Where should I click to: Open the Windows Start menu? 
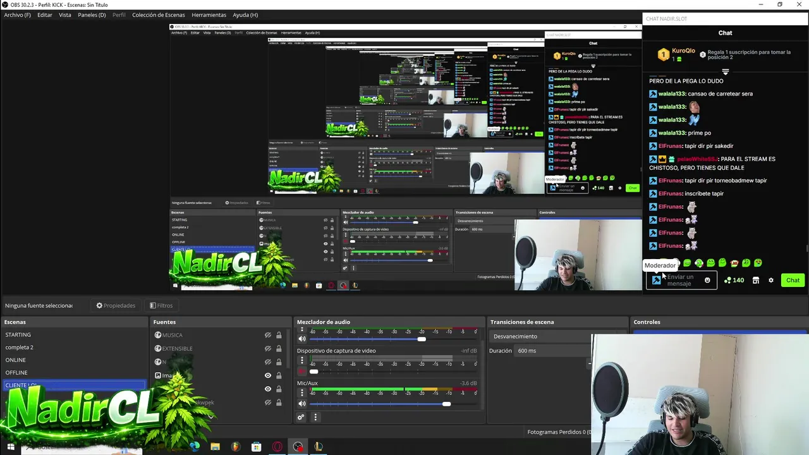coord(11,447)
